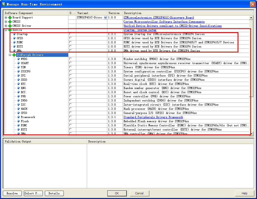Open the Startup, System Setup link
Viewport: 257px width, 199px height.
pyautogui.click(x=140, y=30)
